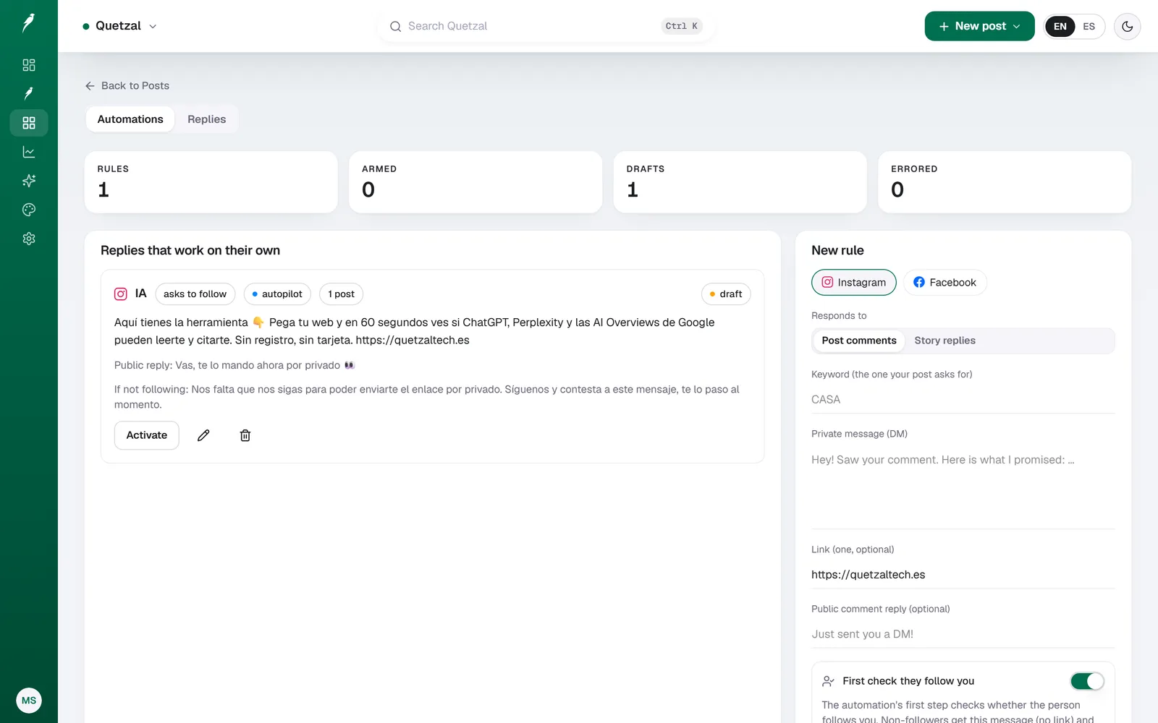Click the Quetzal feather logo

click(28, 23)
